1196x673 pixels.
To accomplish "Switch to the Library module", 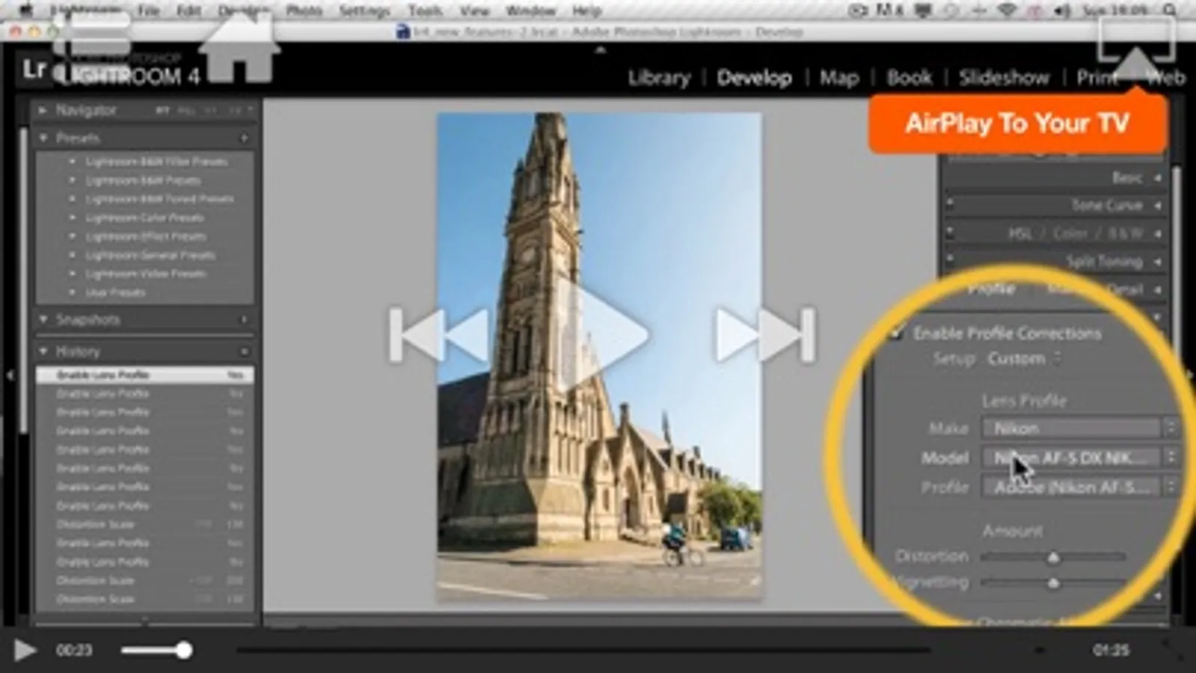I will [x=659, y=78].
